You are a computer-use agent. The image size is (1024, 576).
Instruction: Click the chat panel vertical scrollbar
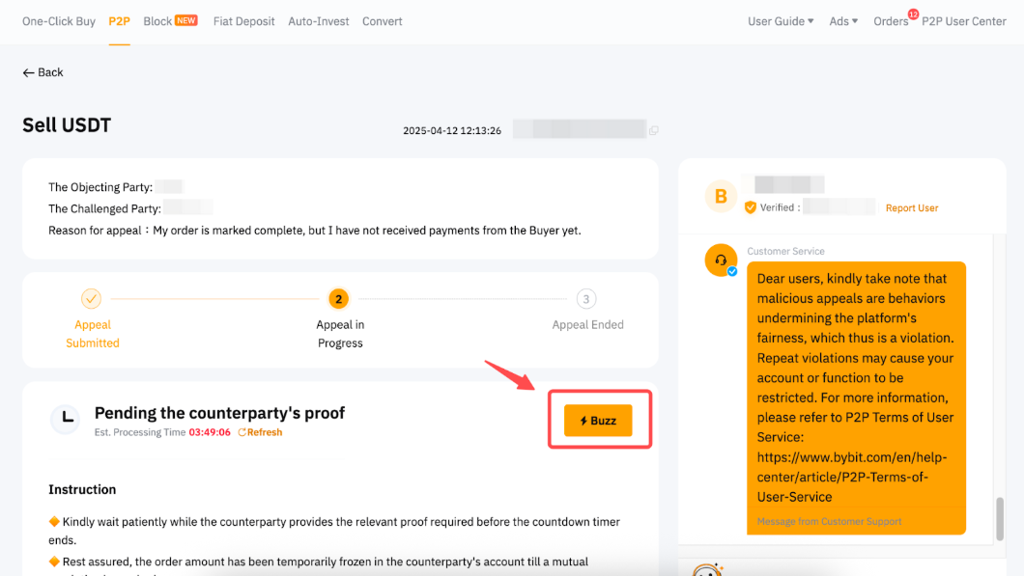[1000, 519]
